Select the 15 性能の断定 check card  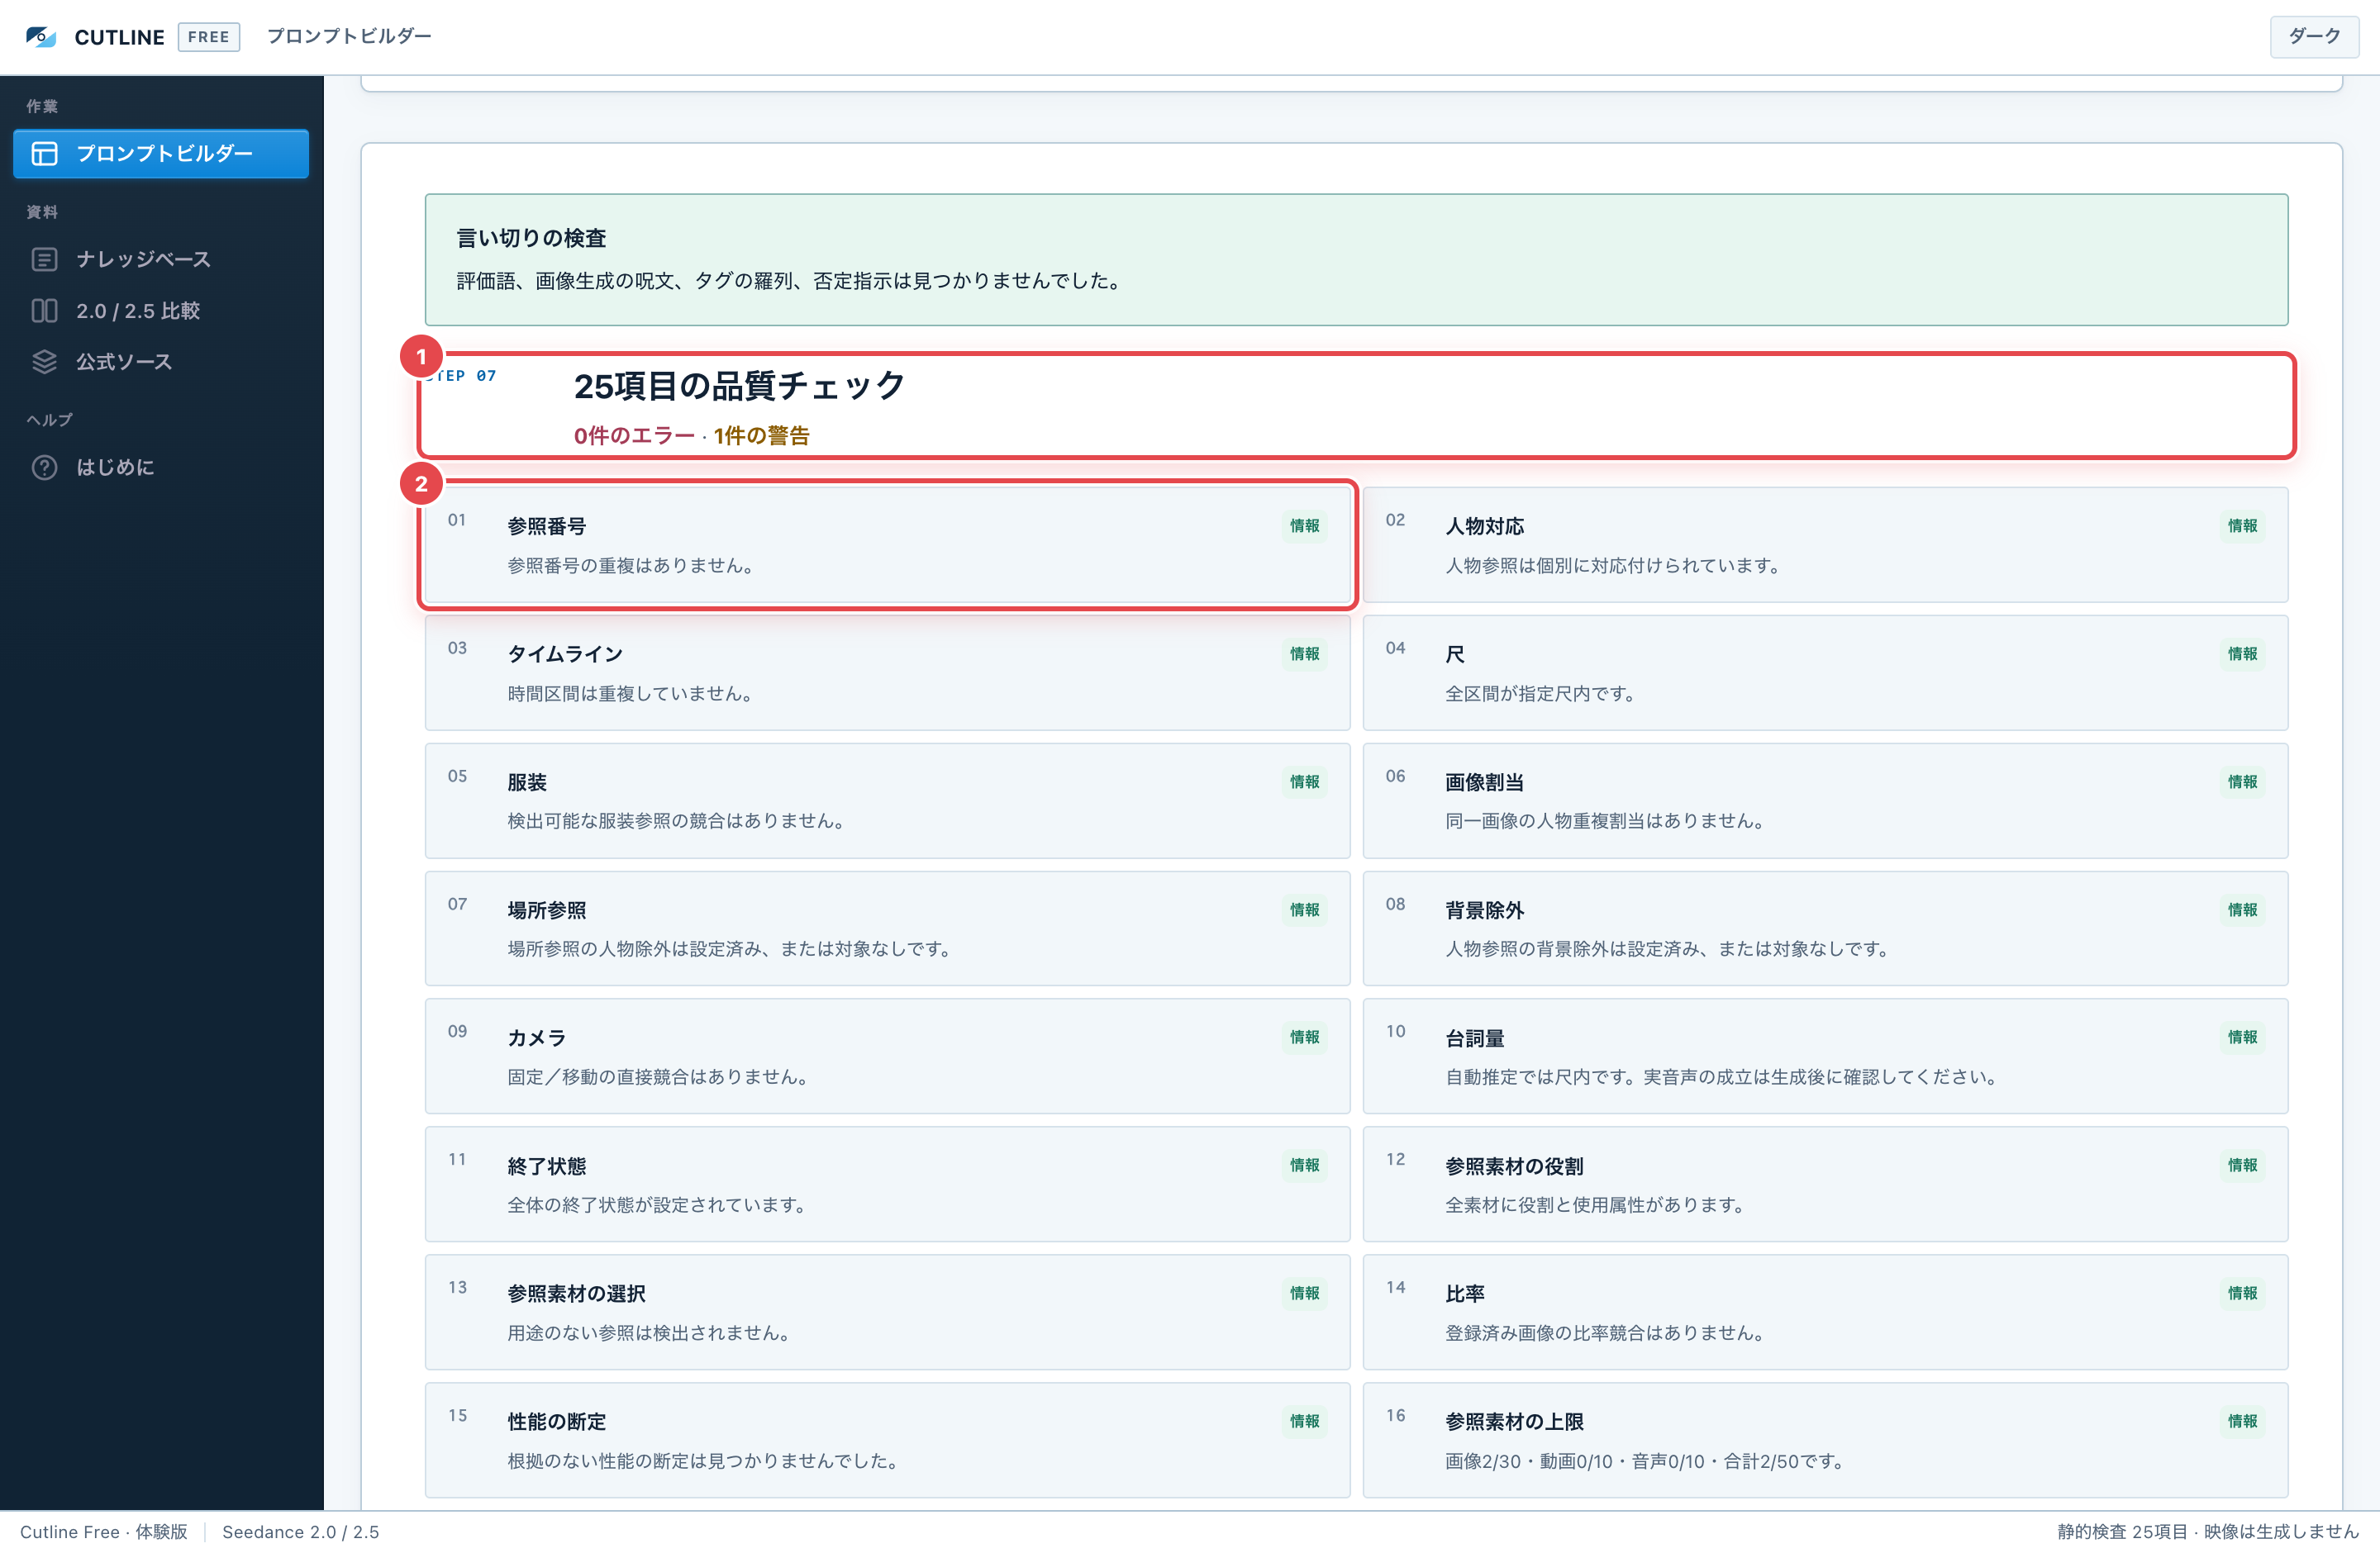coord(887,1440)
